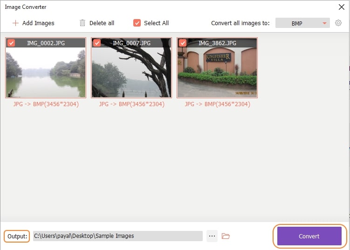Open the BMP output format dropdown

pos(302,23)
